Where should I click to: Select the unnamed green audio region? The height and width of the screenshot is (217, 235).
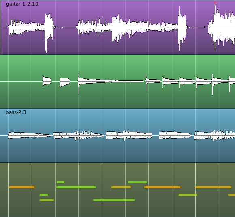pyautogui.click(x=117, y=82)
